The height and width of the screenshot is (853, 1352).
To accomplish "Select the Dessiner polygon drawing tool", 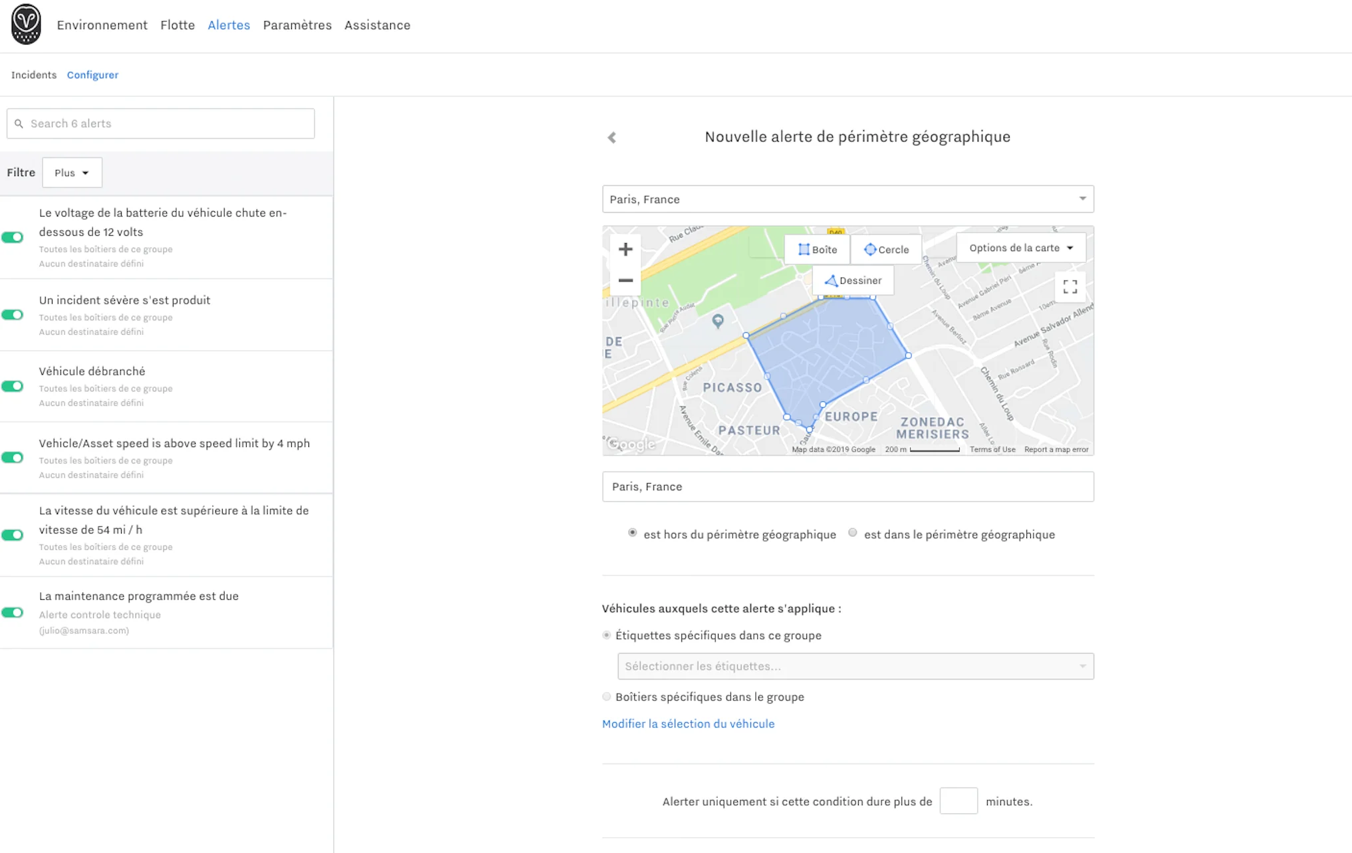I will point(853,281).
